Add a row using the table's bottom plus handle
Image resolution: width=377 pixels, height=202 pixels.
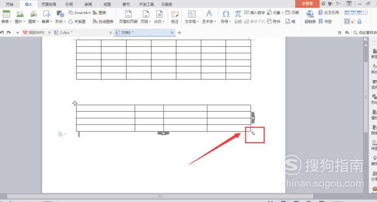pyautogui.click(x=163, y=133)
